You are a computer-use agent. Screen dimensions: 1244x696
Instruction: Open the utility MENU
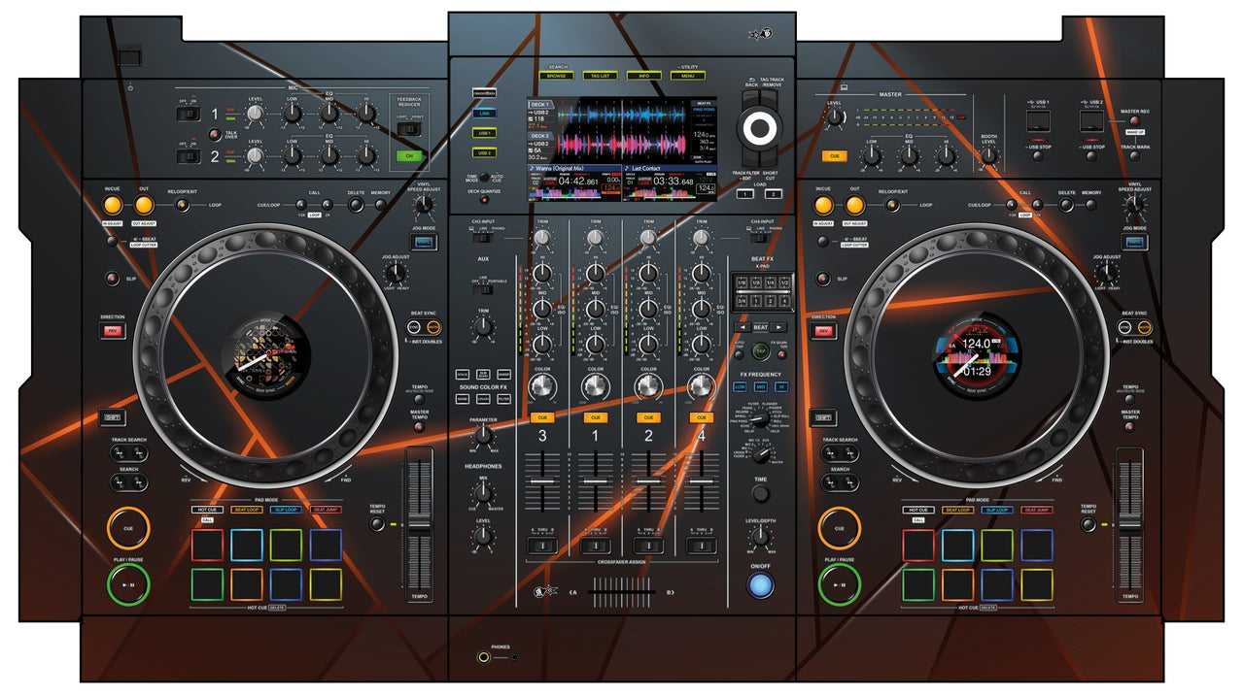(x=687, y=75)
